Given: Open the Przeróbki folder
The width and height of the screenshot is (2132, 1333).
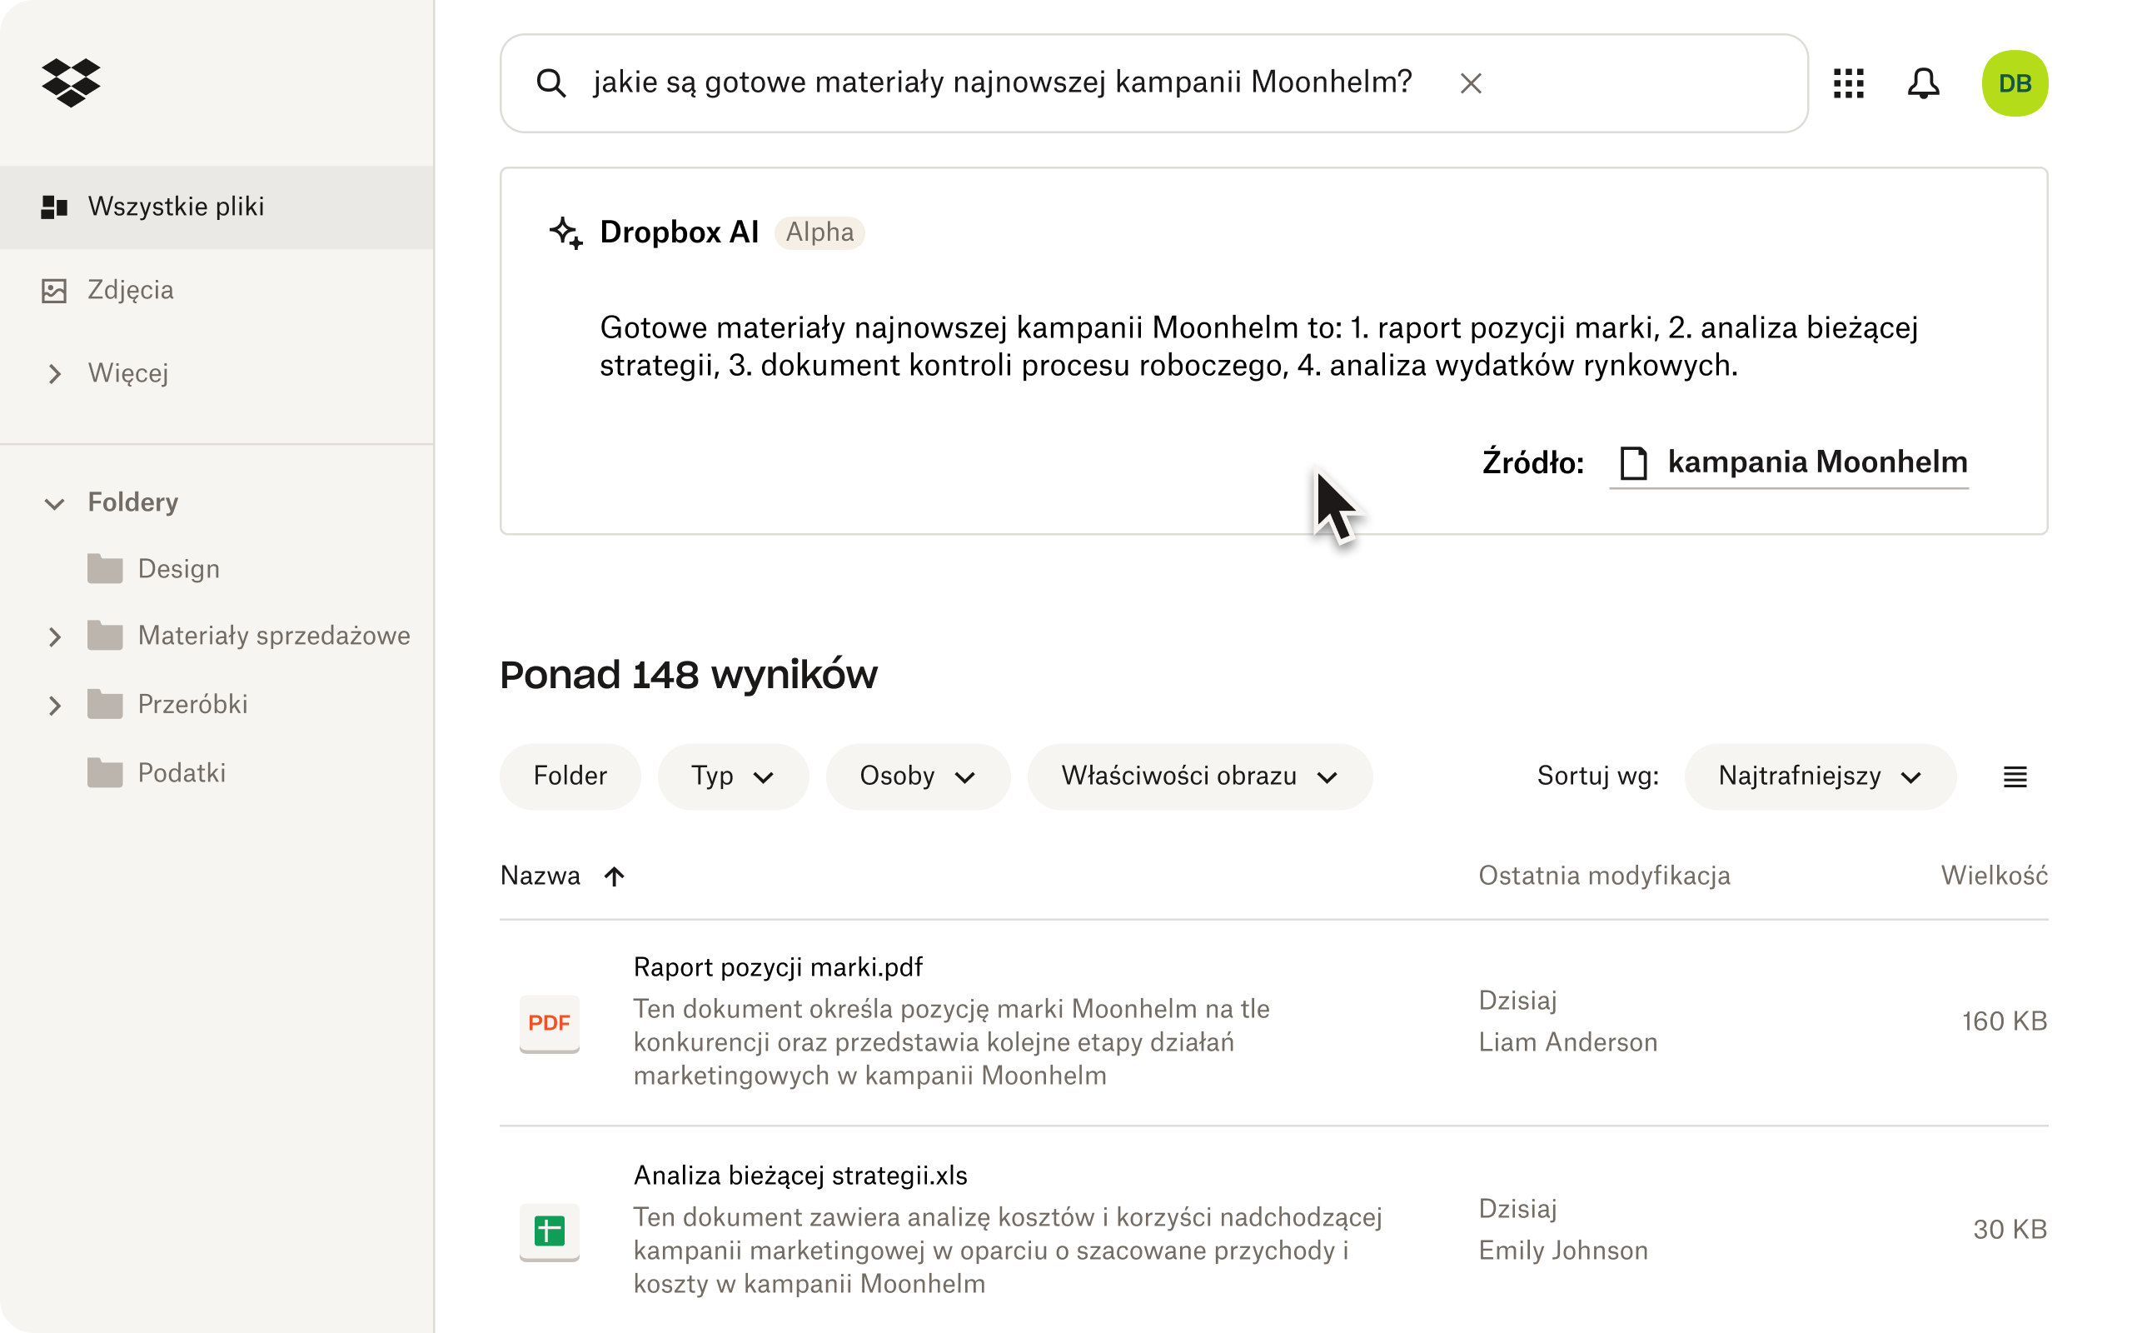Looking at the screenshot, I should pos(193,705).
